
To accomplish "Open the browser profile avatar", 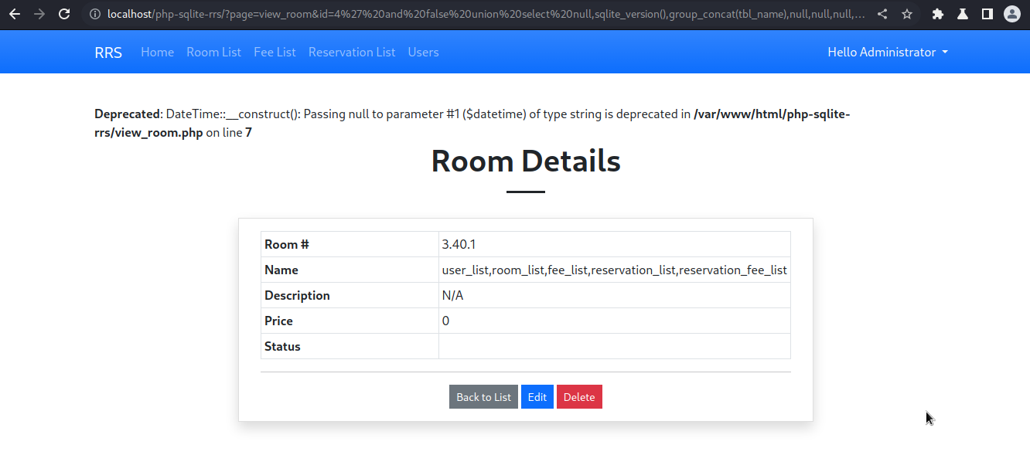I will 1011,14.
